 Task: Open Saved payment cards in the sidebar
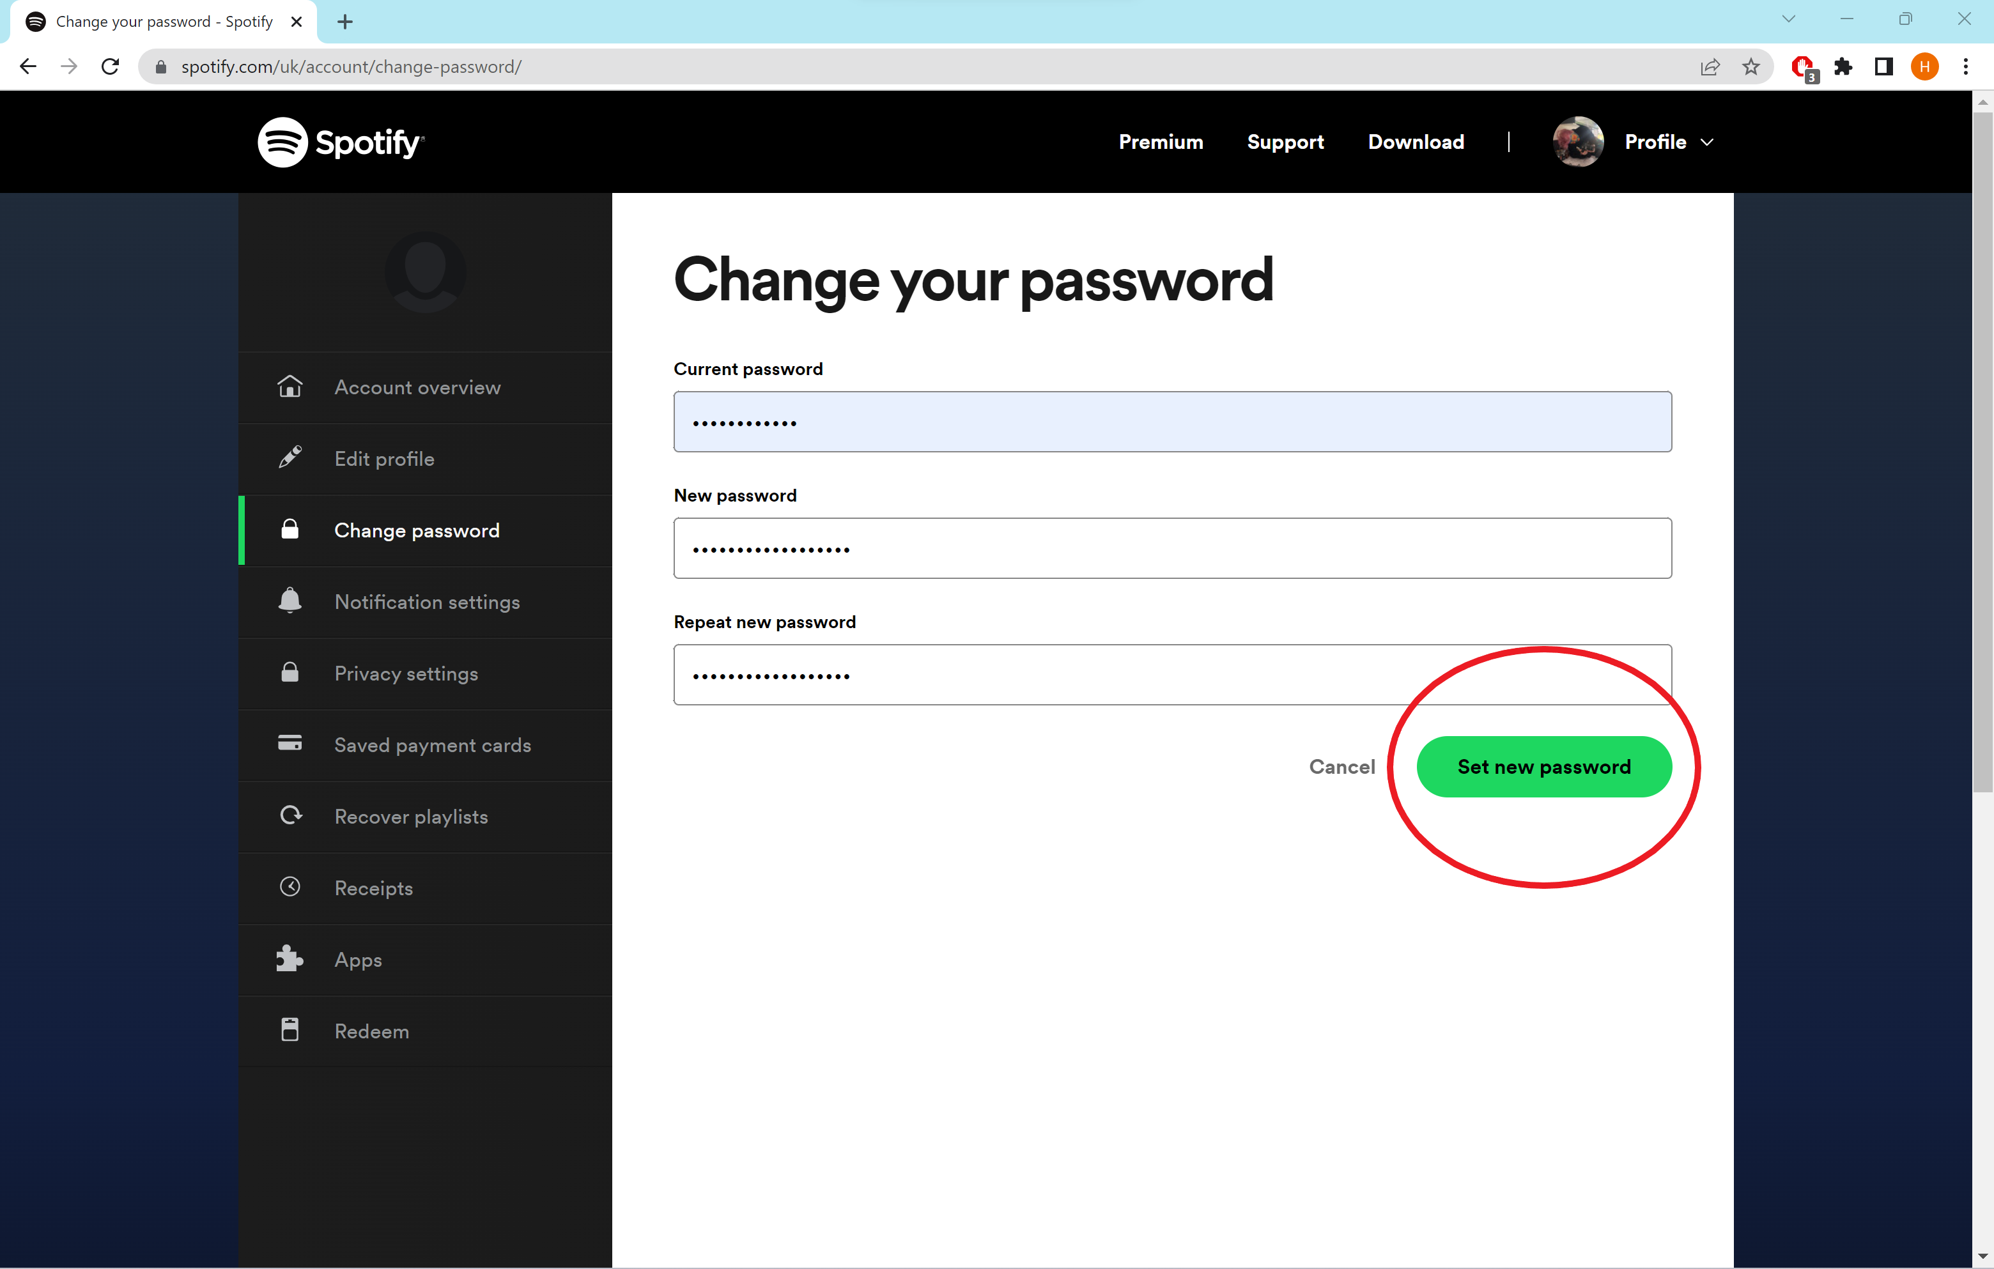click(426, 745)
